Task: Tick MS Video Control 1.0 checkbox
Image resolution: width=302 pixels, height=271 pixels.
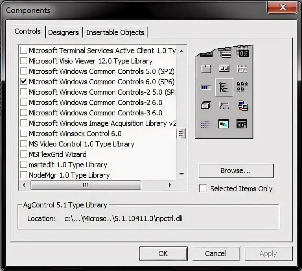Action: 24,144
